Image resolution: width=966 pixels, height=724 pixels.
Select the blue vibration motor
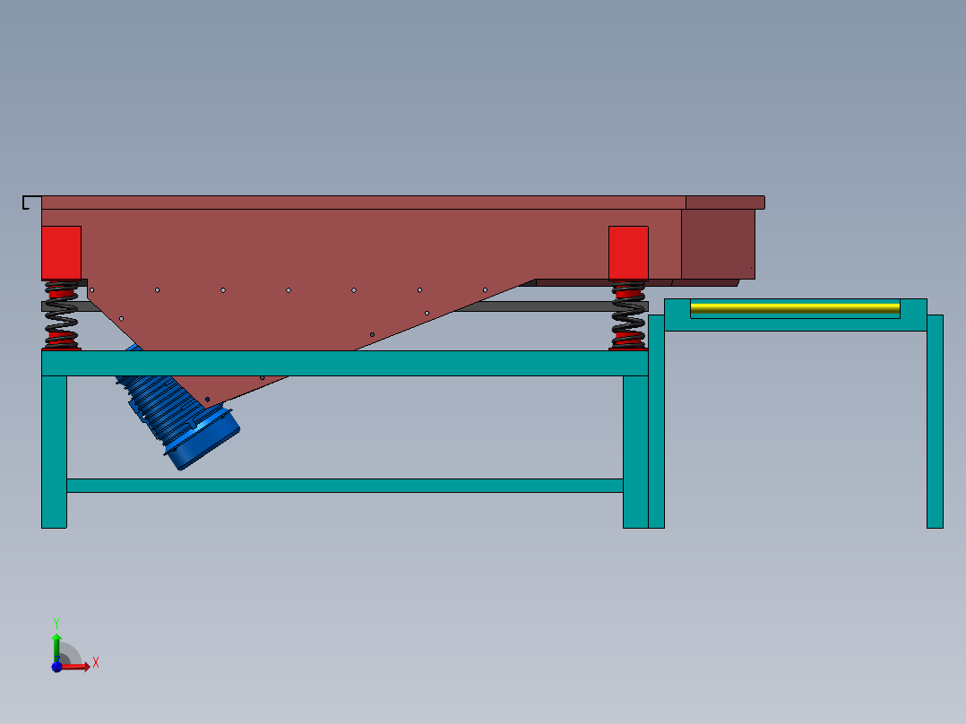177,409
